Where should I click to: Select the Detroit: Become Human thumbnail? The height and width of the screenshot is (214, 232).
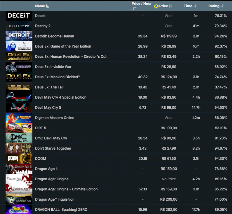pos(19,36)
